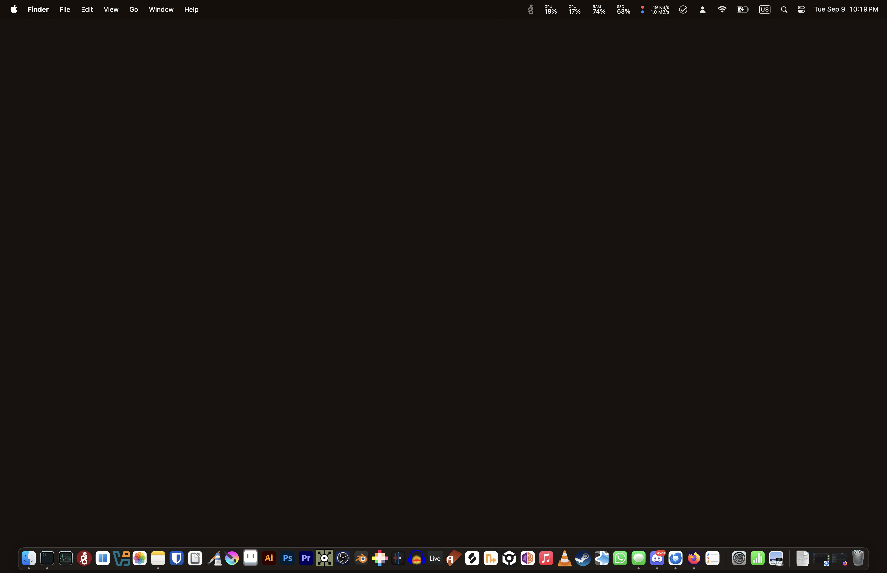Open the View menu
The width and height of the screenshot is (887, 573).
111,9
